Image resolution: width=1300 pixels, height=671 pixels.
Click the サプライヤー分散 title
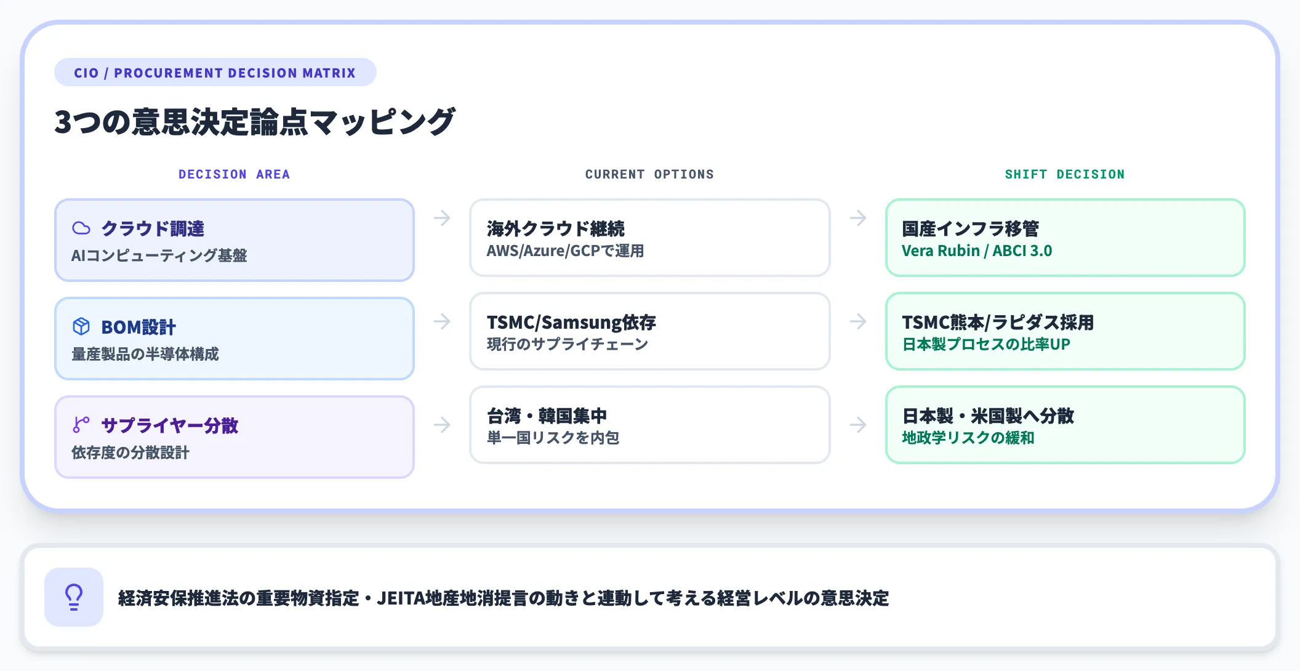(x=170, y=425)
